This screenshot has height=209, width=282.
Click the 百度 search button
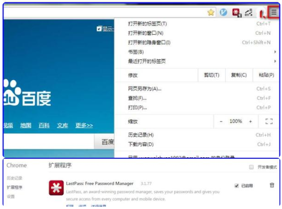click(105, 142)
